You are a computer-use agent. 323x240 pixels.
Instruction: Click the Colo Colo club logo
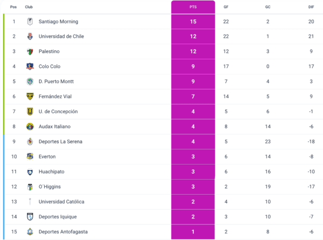[30, 67]
